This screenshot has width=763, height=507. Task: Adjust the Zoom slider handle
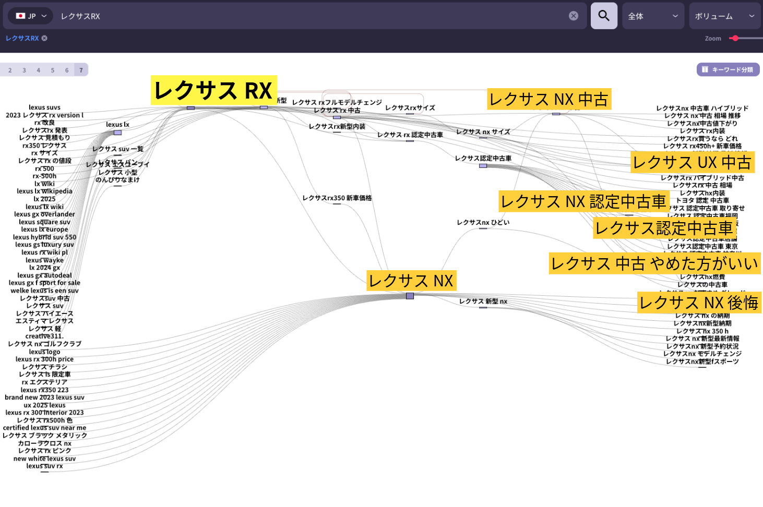[x=735, y=38]
